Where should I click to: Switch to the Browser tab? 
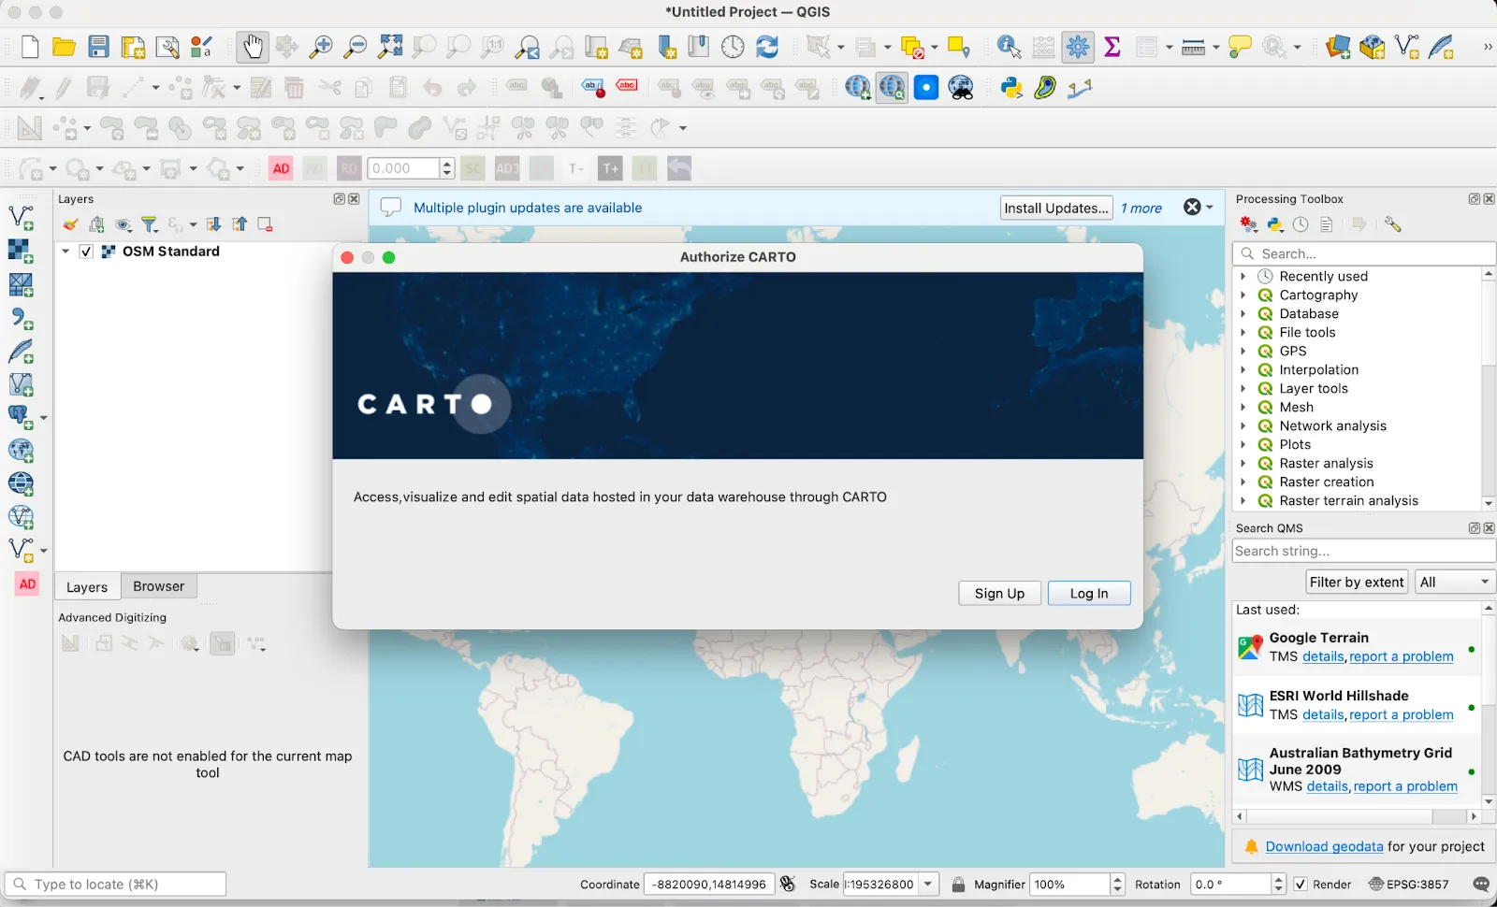[158, 586]
